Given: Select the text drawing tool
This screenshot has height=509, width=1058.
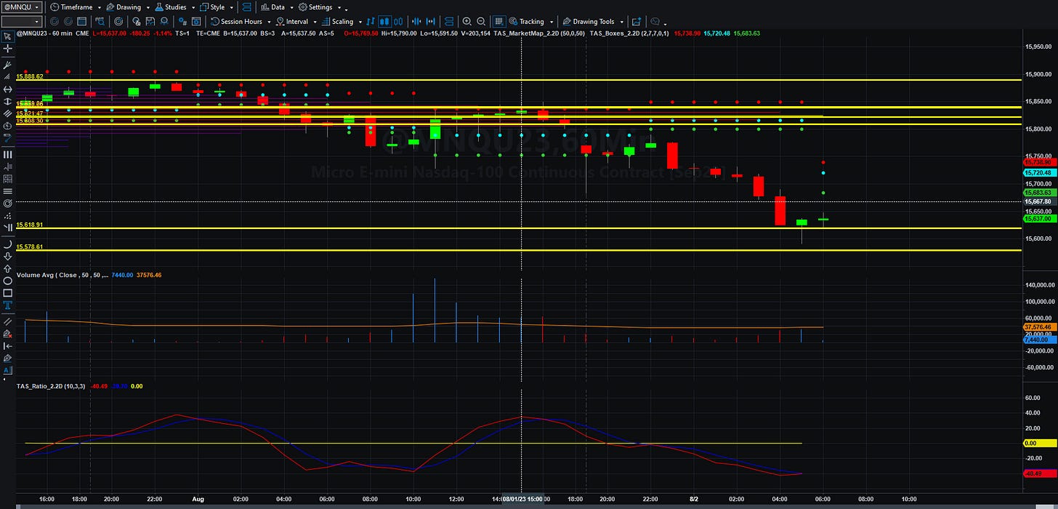Looking at the screenshot, I should 8,305.
